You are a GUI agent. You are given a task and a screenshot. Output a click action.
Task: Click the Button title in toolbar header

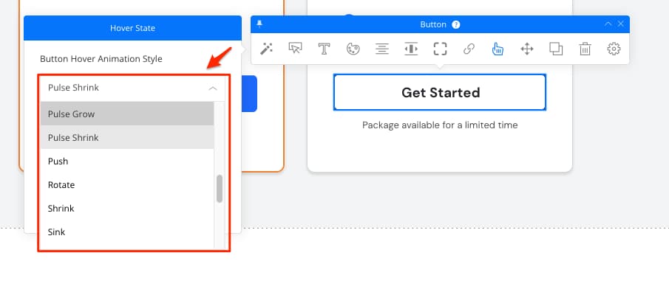point(433,24)
